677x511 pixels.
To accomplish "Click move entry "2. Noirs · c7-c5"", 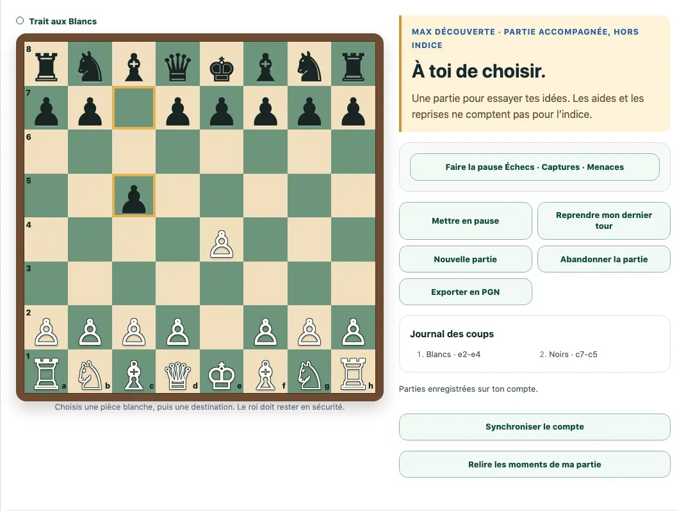I will pos(568,355).
